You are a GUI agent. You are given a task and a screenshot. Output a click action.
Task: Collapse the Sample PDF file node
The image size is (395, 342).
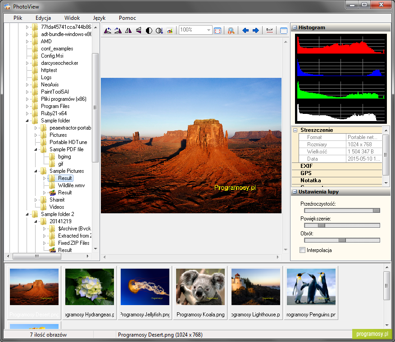pyautogui.click(x=36, y=149)
